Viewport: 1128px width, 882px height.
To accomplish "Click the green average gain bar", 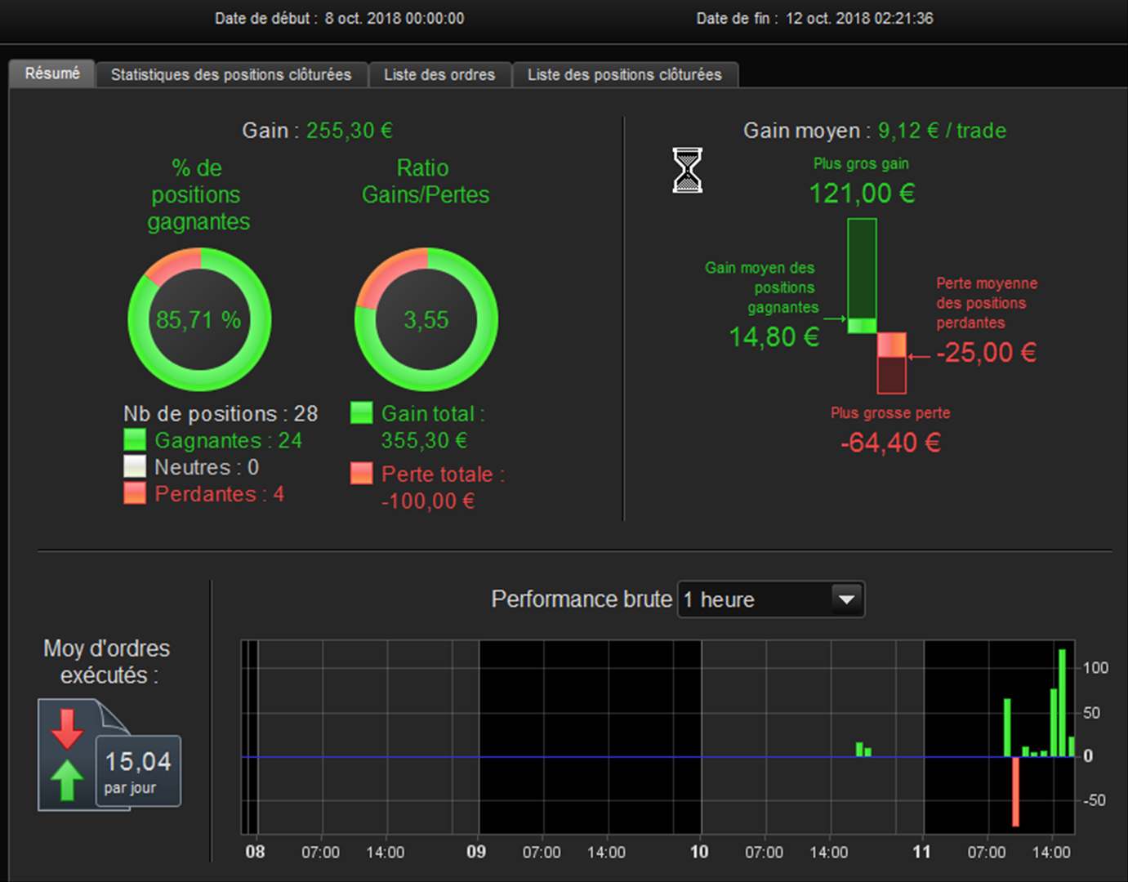I will (862, 325).
